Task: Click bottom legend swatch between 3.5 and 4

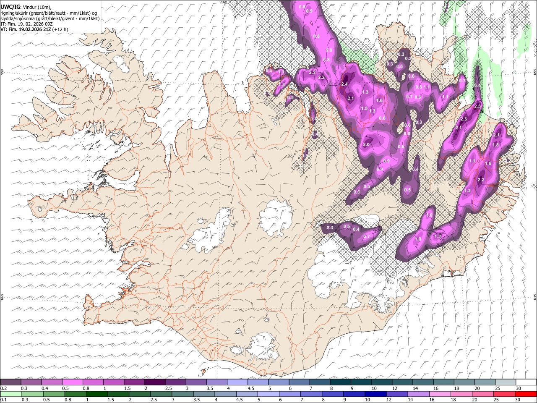Action: point(204,394)
